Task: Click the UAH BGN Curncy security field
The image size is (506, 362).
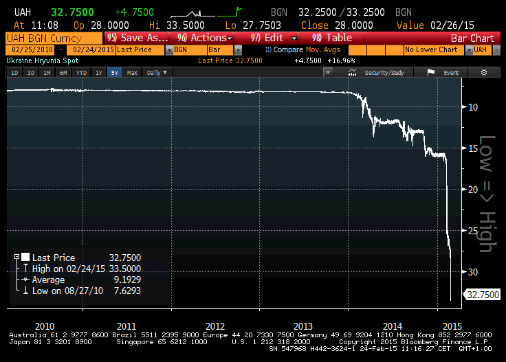Action: coord(54,38)
